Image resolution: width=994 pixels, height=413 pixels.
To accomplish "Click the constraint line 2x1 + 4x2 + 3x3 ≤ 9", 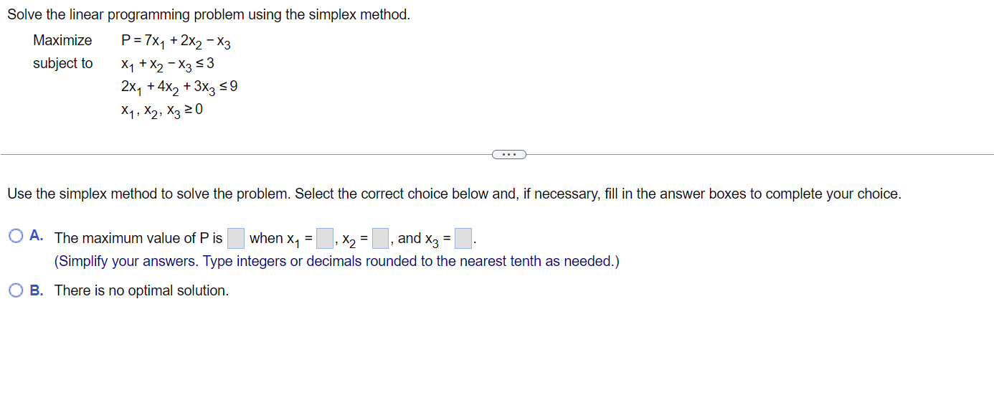I will 179,86.
